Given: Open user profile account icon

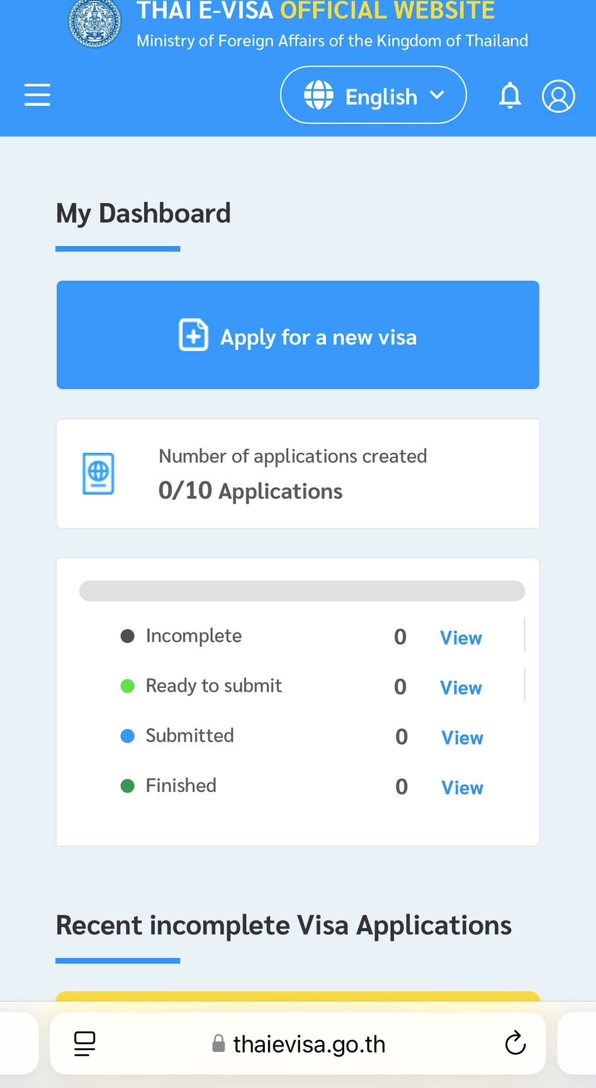Looking at the screenshot, I should point(558,96).
